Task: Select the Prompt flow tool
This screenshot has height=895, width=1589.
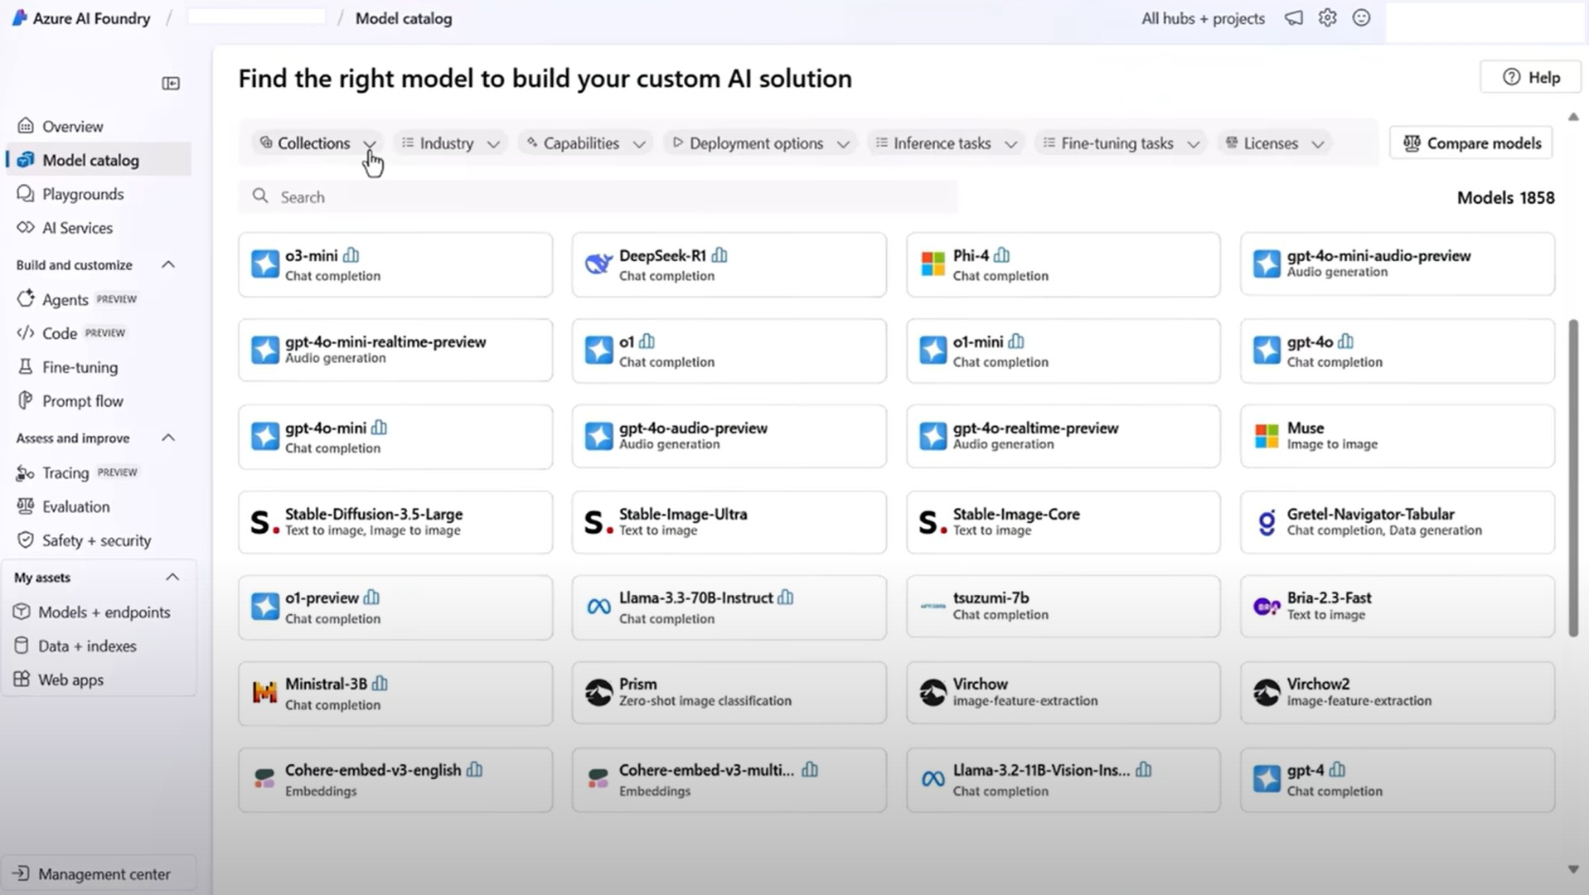Action: tap(83, 401)
